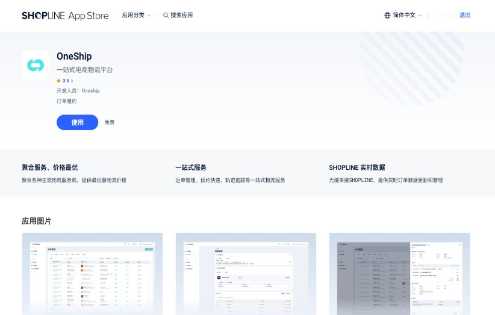Click the OneShip app icon
This screenshot has height=315, width=495.
36,65
